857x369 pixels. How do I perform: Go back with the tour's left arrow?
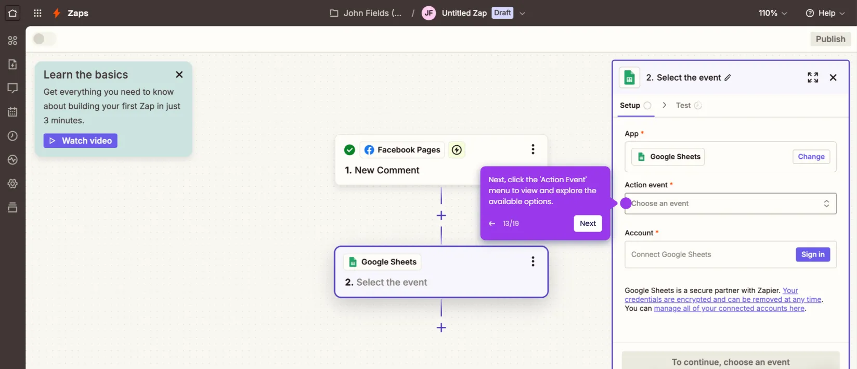(x=492, y=223)
